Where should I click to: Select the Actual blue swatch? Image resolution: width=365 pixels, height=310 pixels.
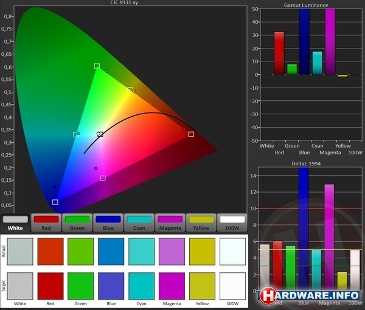[111, 250]
